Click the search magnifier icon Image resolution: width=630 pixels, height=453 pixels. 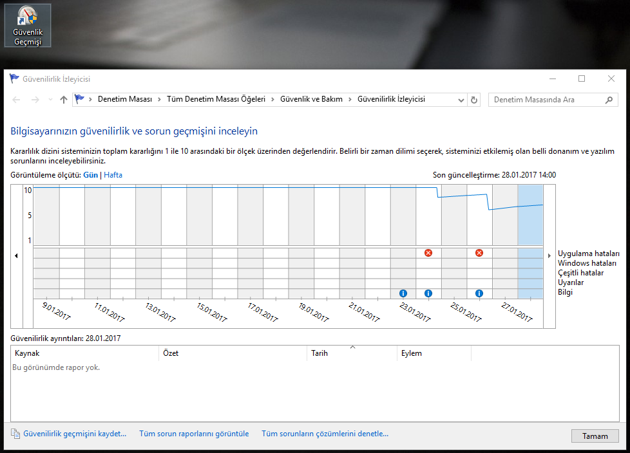609,100
